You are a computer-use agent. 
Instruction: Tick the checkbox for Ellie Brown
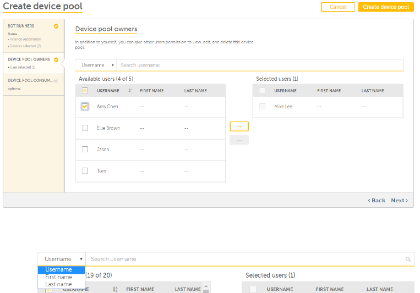pyautogui.click(x=85, y=128)
